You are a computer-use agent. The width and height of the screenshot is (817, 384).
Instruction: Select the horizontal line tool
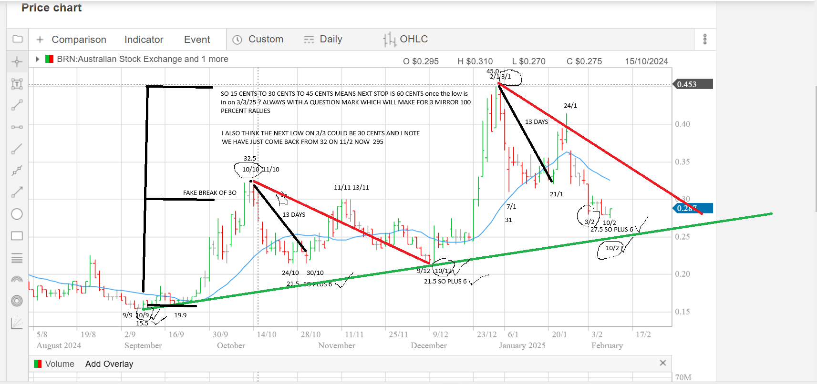coord(17,127)
